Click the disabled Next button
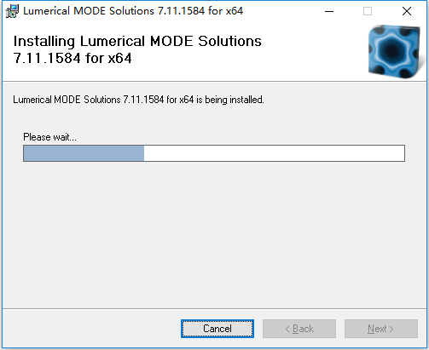The height and width of the screenshot is (350, 429). point(381,329)
